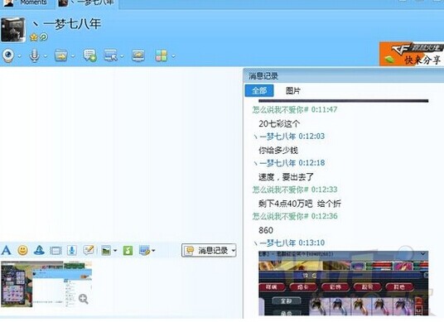Open the send file folder icon
The height and width of the screenshot is (322, 444).
(x=60, y=55)
